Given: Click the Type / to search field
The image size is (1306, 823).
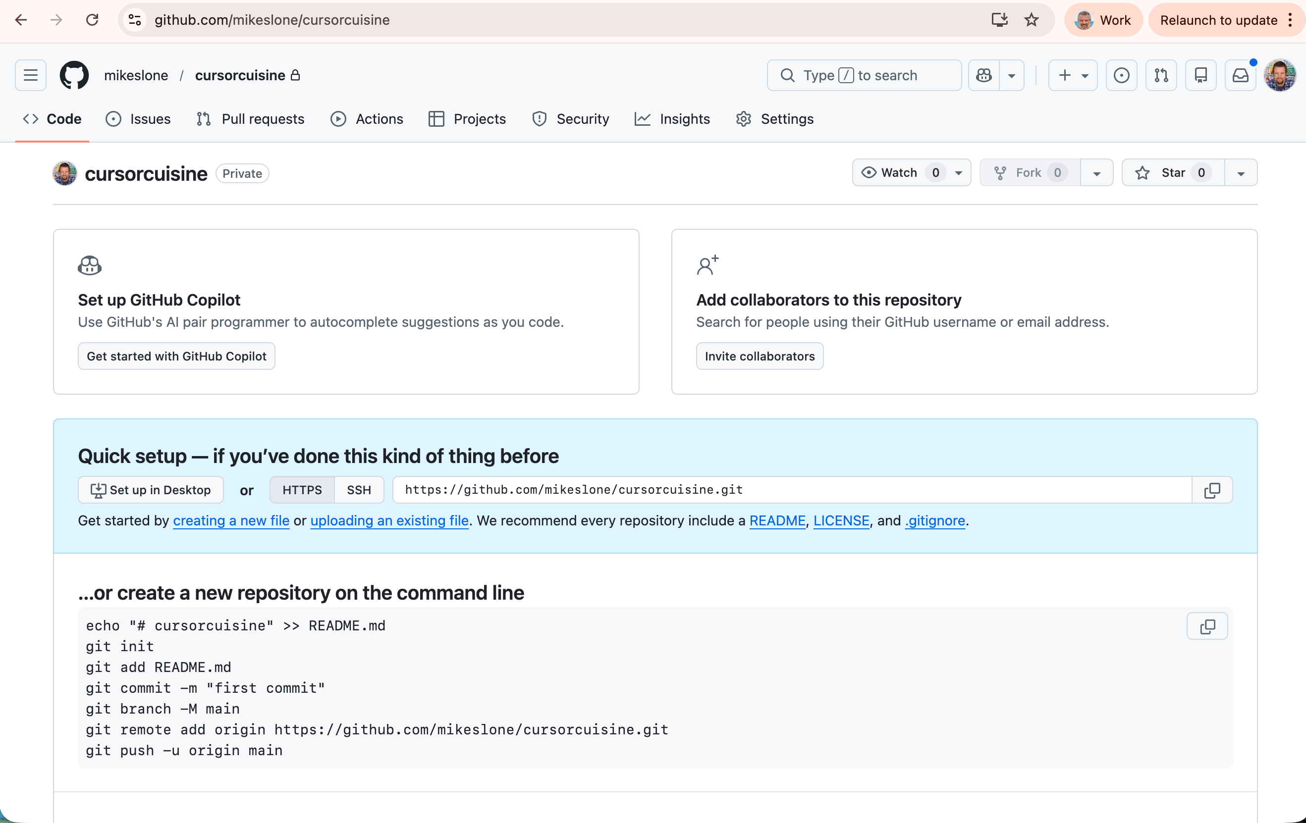Looking at the screenshot, I should coord(864,75).
